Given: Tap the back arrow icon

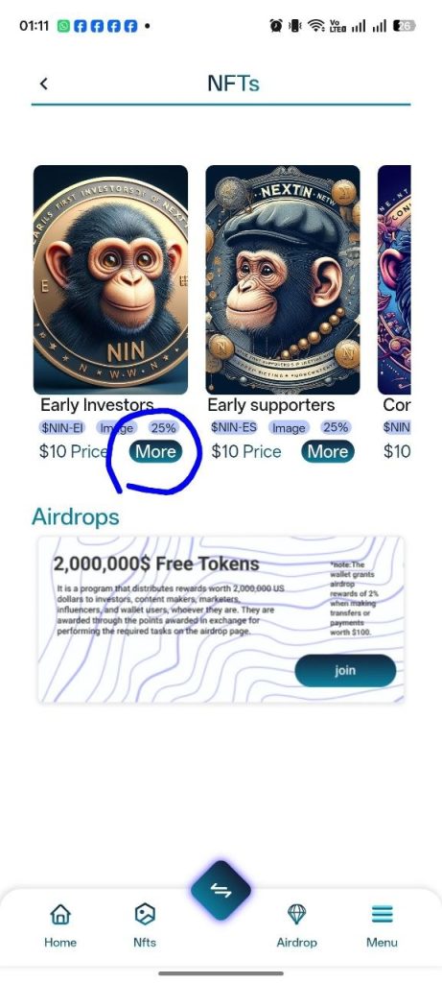Looking at the screenshot, I should 43,84.
